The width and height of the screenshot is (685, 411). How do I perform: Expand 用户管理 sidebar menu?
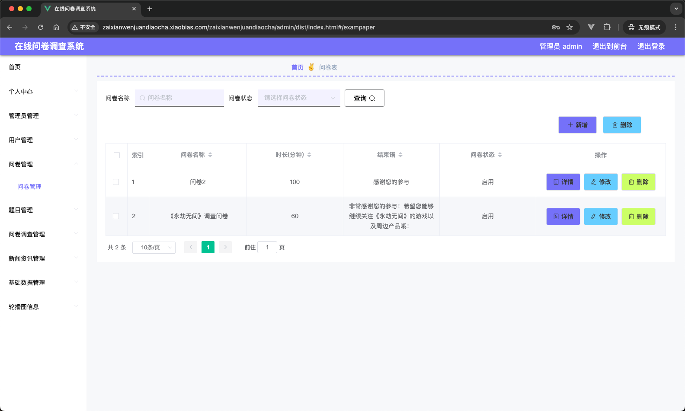coord(43,140)
